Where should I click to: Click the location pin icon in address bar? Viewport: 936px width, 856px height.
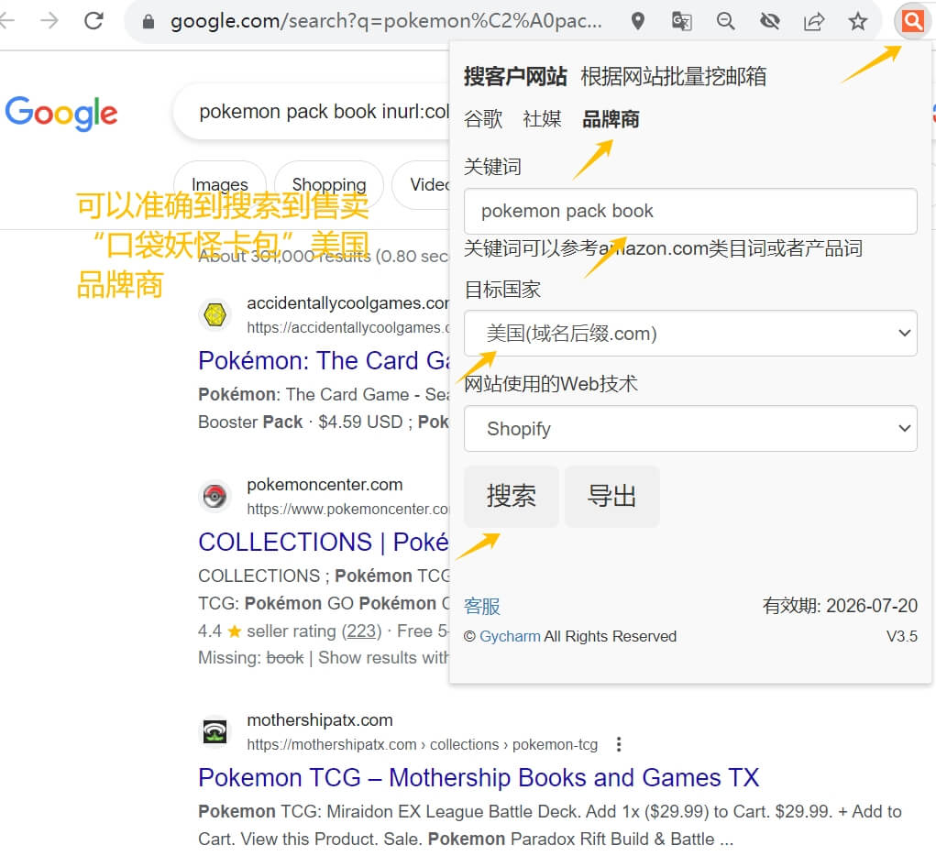(x=637, y=21)
